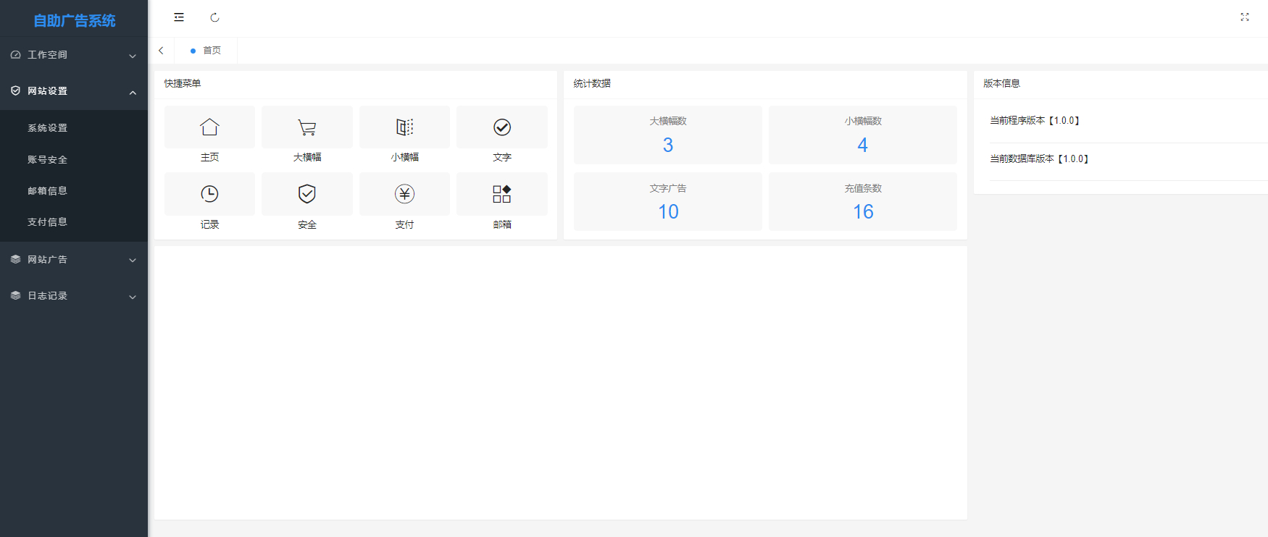Click the refresh icon in top bar
Screen dimensions: 1268x537
pos(214,17)
